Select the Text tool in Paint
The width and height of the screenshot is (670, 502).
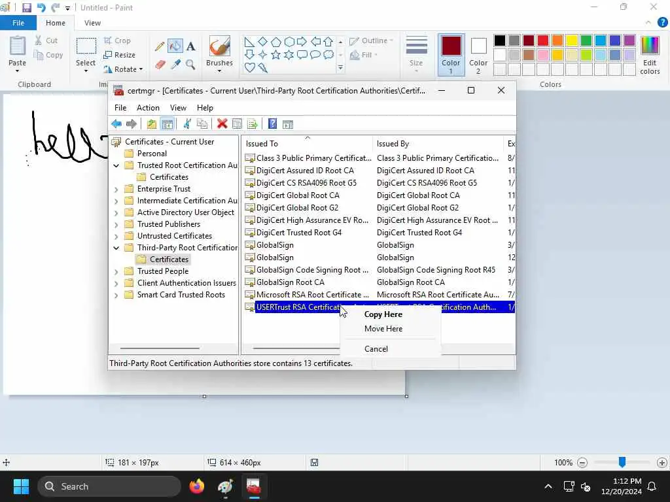coord(191,46)
